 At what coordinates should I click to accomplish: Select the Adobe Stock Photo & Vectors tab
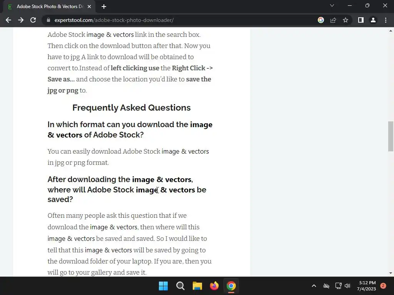click(49, 7)
